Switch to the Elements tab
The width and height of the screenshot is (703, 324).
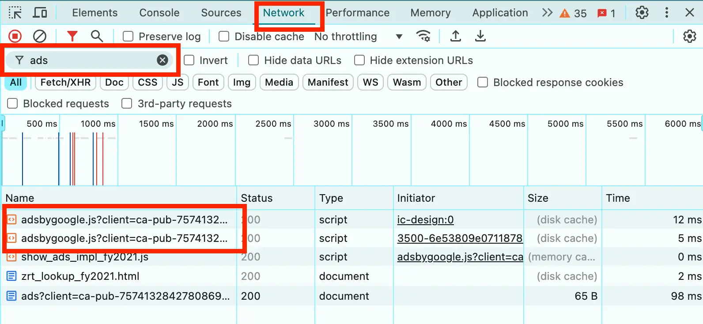tap(95, 13)
